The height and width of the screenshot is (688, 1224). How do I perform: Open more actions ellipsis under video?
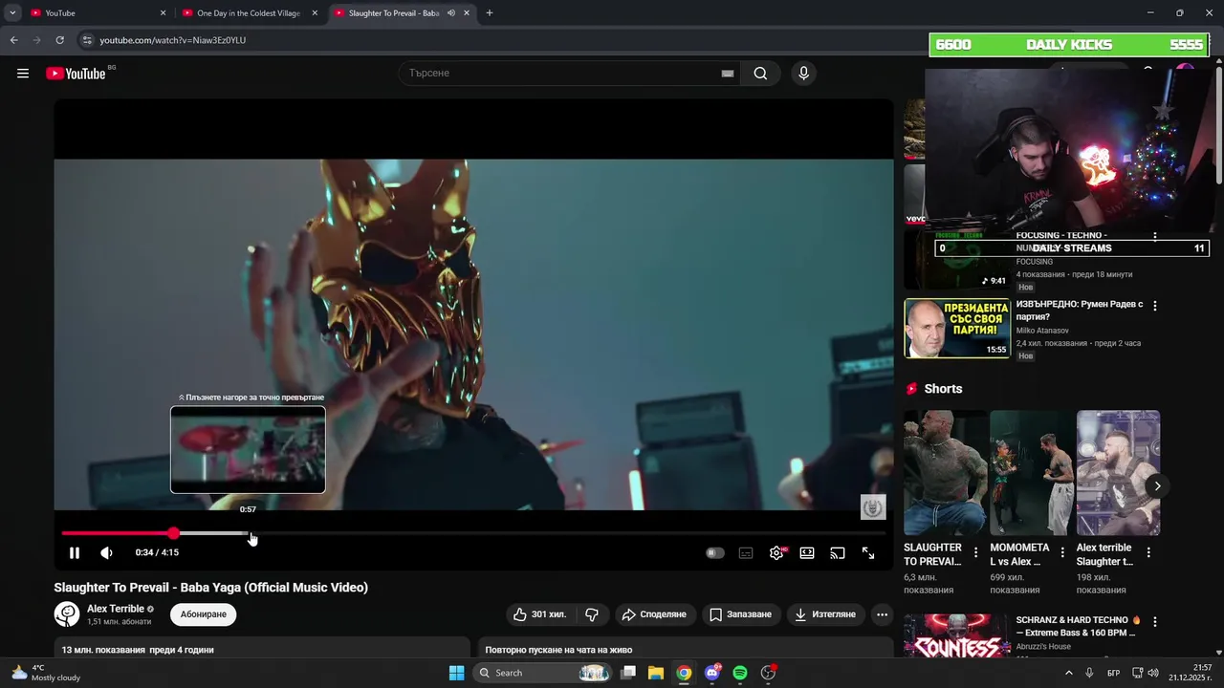click(883, 614)
